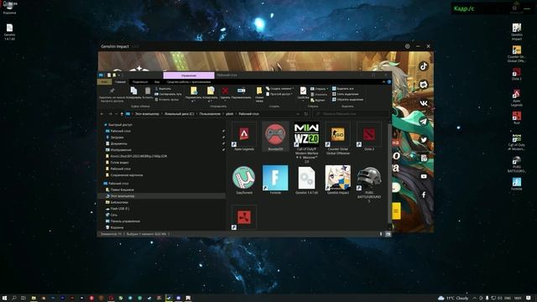Go back with the Explorer back arrow

pos(102,114)
